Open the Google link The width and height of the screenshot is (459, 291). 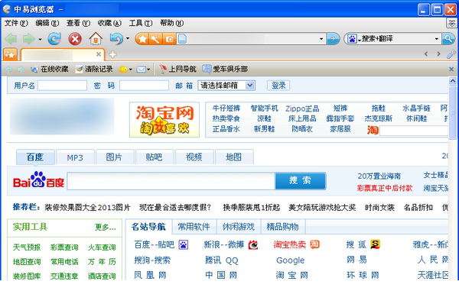291,260
